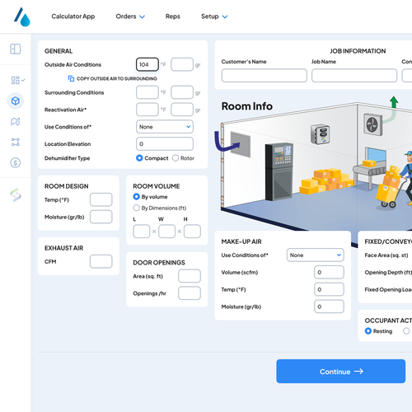Click the green S-shaped logo icon
This screenshot has width=412, height=412.
(x=16, y=194)
